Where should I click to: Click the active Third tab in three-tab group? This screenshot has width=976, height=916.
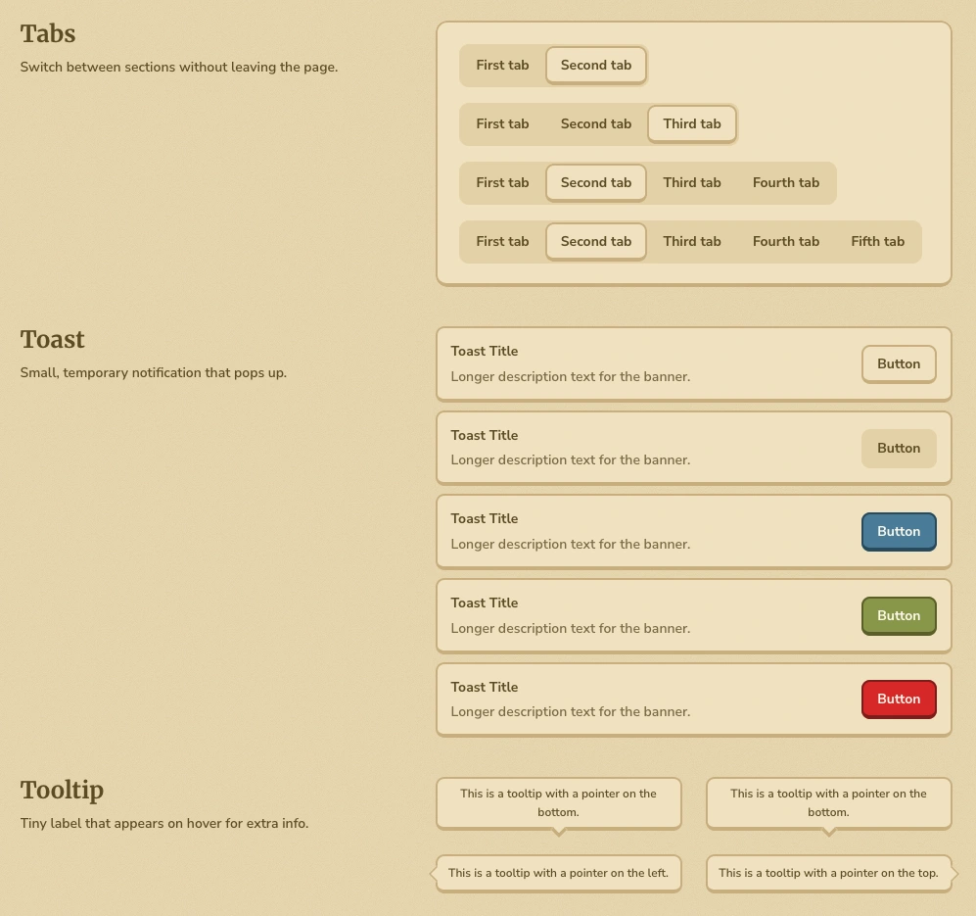(x=691, y=124)
